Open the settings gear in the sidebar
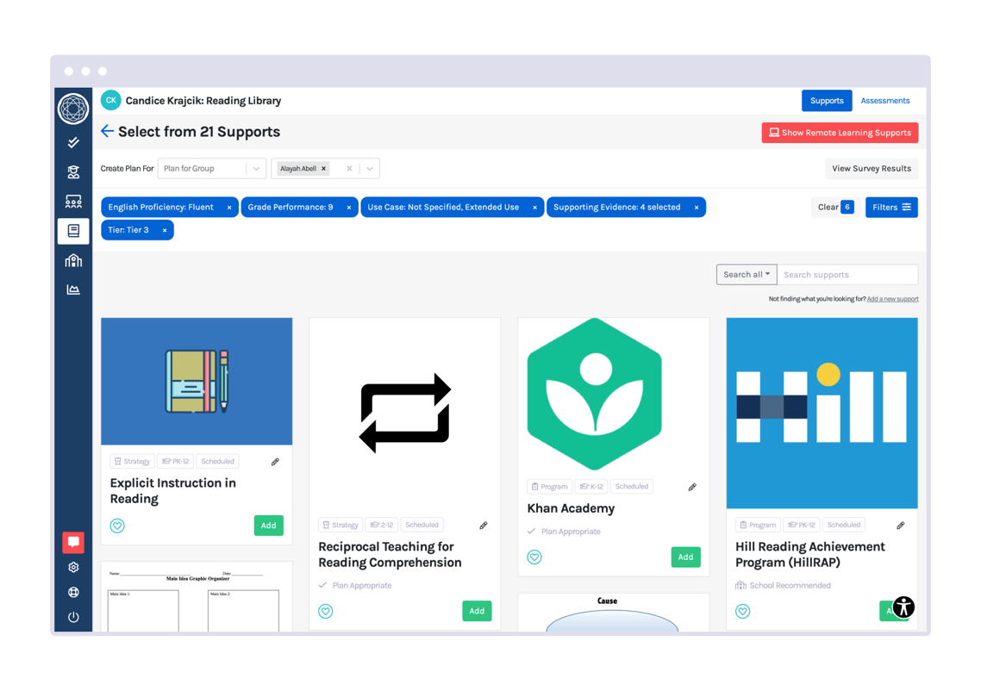The image size is (981, 691). click(73, 567)
